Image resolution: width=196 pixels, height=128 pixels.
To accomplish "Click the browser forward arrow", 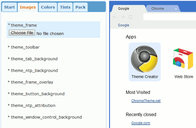I will [123, 17].
